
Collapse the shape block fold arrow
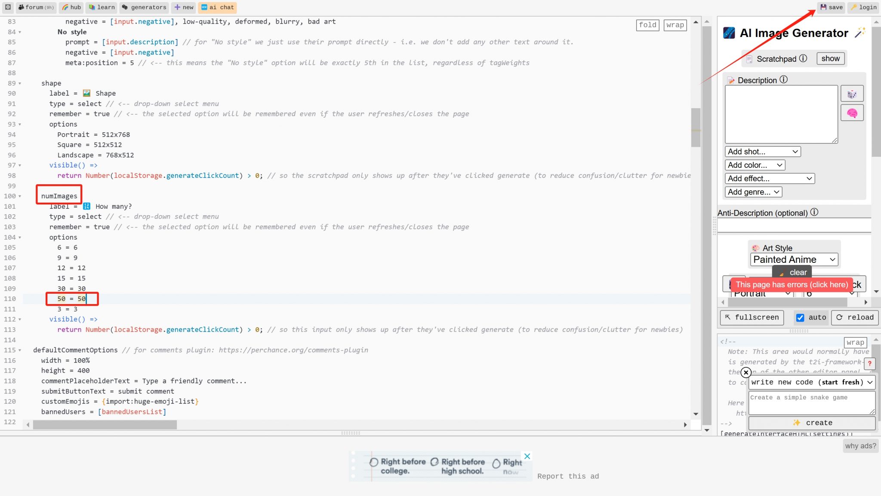click(x=20, y=83)
